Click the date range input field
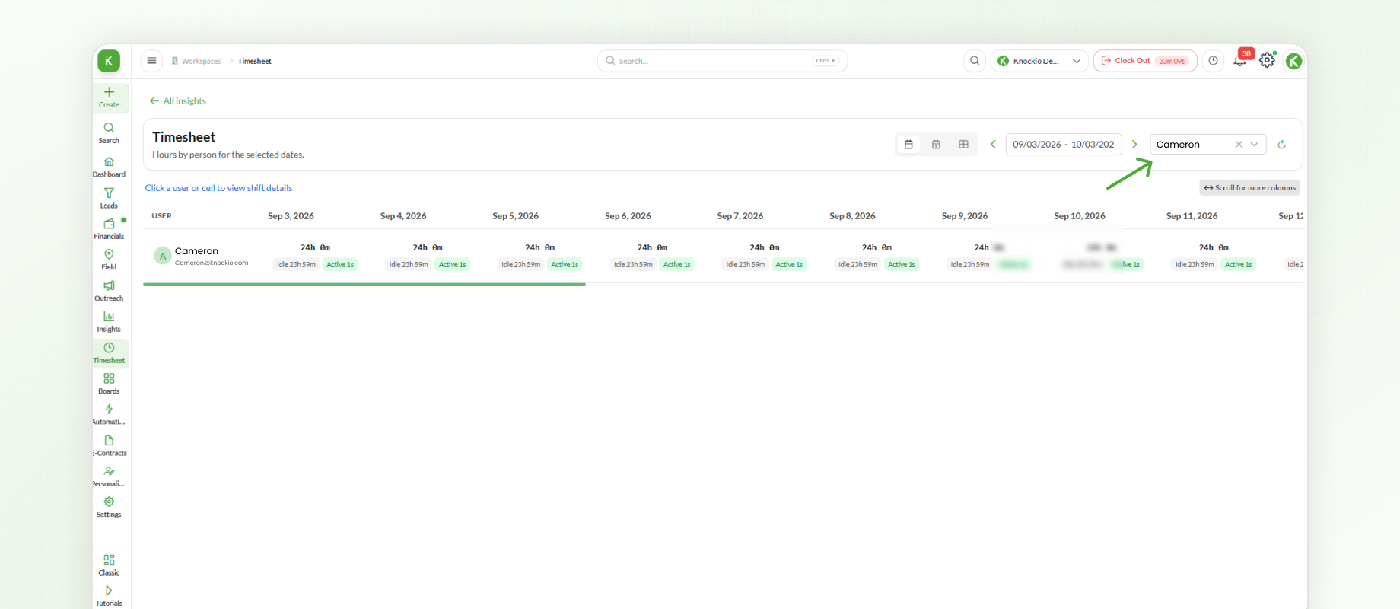Viewport: 1400px width, 609px height. pos(1063,145)
